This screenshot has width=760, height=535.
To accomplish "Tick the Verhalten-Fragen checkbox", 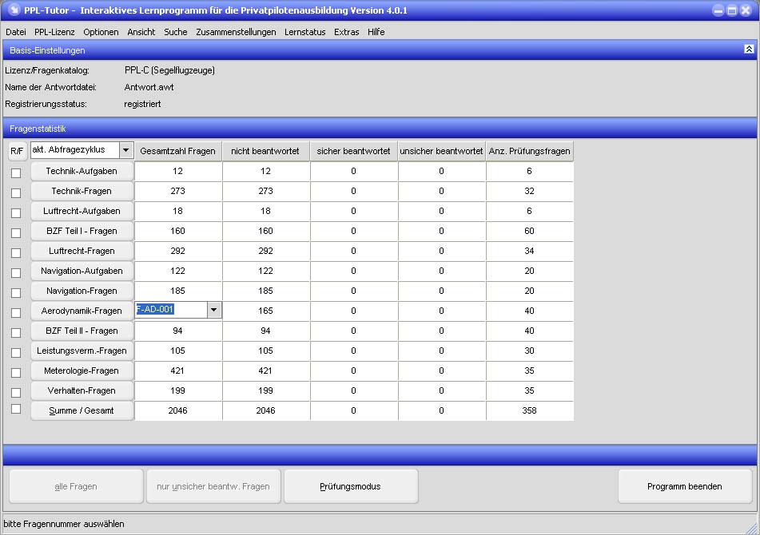I will coord(16,392).
